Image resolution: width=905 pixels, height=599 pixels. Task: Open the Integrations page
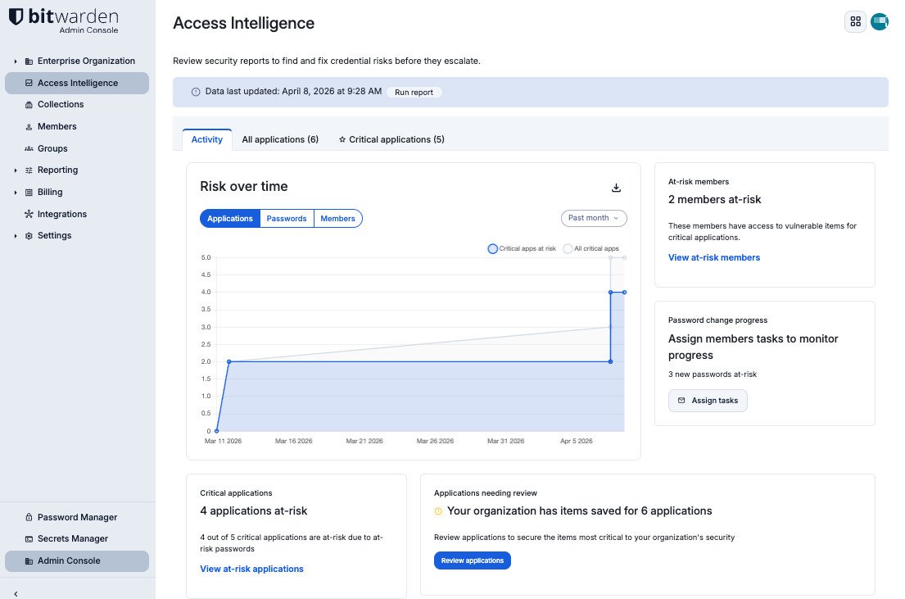pyautogui.click(x=61, y=214)
